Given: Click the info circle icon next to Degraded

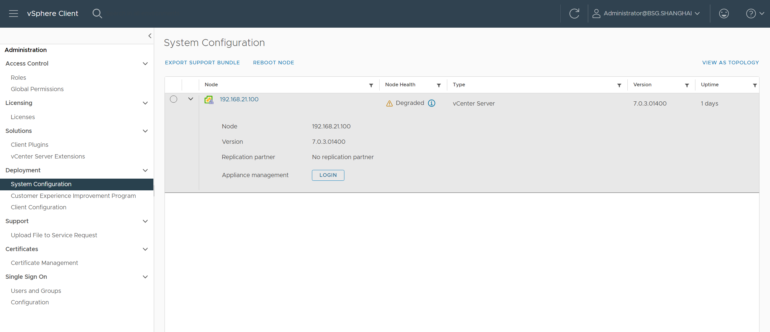Looking at the screenshot, I should (431, 103).
